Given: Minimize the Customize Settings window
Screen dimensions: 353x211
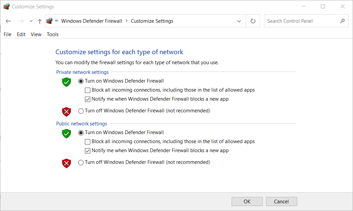Looking at the screenshot, I should tap(304, 7).
